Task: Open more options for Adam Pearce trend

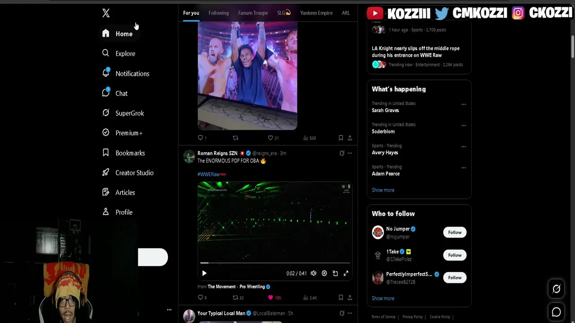Action: point(464,168)
